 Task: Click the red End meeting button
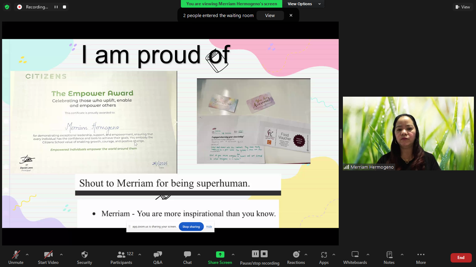coord(461,258)
